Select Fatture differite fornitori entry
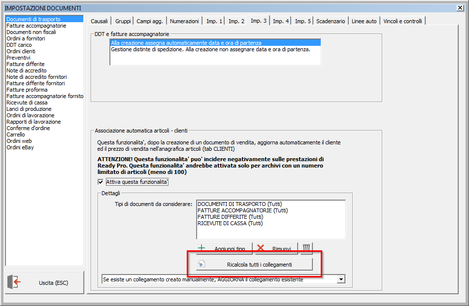 click(x=44, y=83)
